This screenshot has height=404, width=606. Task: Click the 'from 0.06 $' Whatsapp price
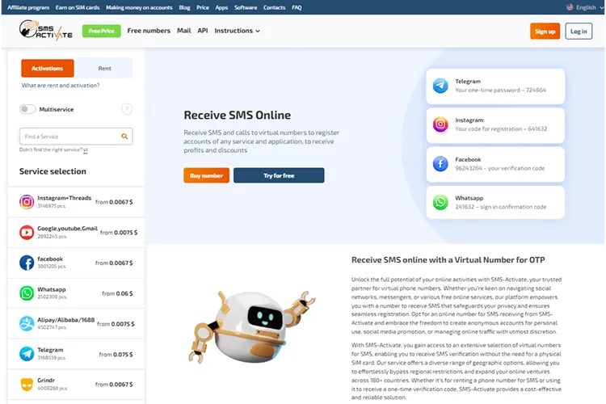[x=117, y=293]
